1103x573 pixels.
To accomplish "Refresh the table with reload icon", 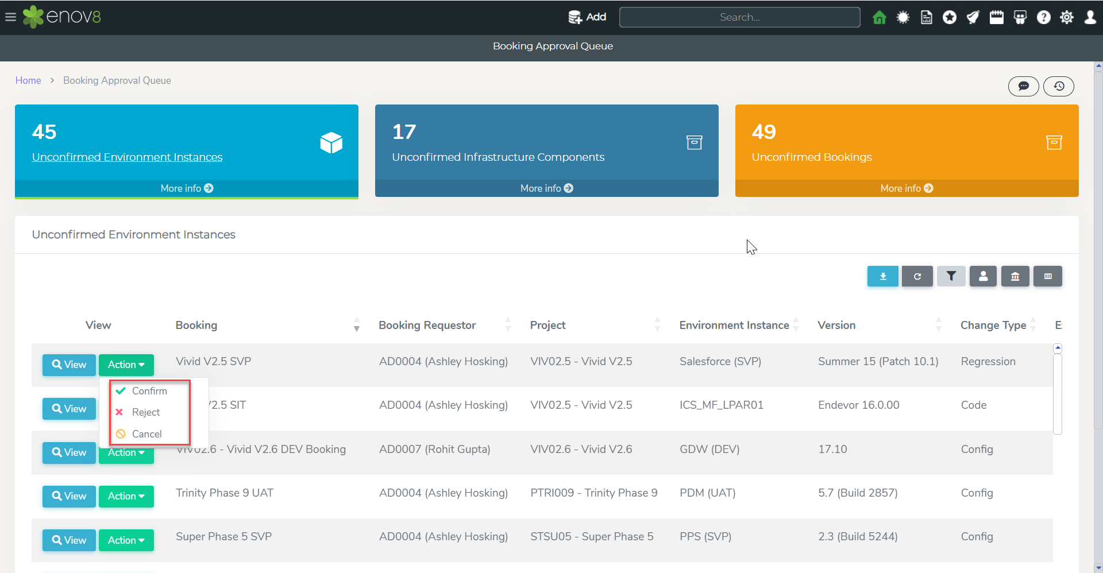I will tap(917, 276).
